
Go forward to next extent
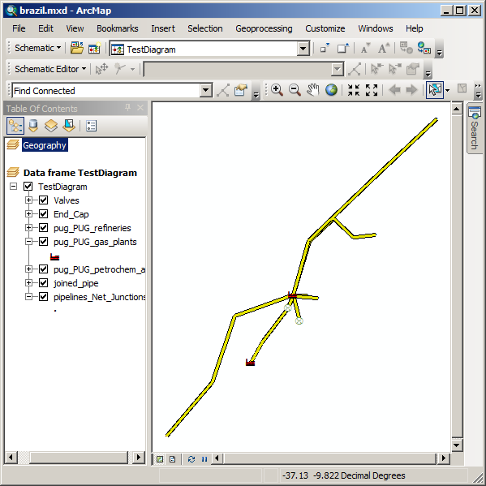(x=411, y=90)
